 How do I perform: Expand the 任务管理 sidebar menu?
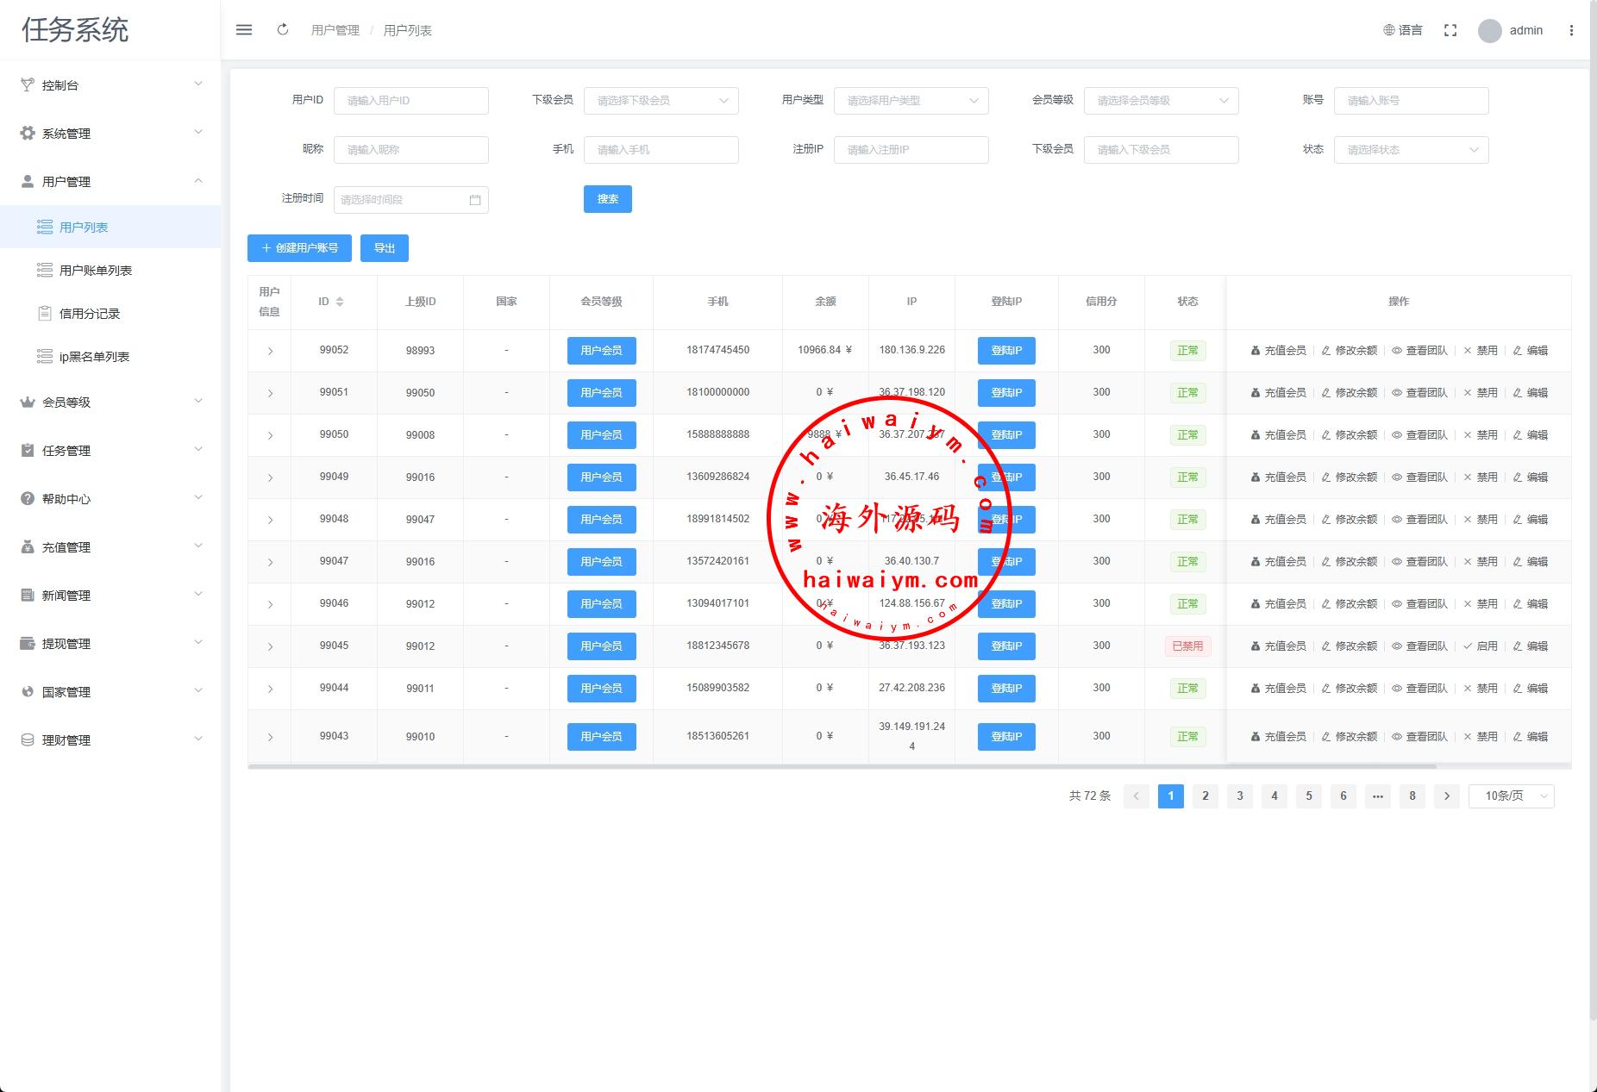pos(110,451)
